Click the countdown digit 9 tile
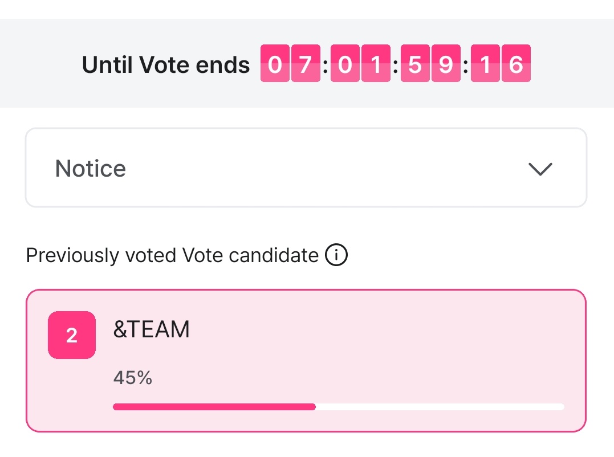This screenshot has height=457, width=614. click(x=446, y=64)
